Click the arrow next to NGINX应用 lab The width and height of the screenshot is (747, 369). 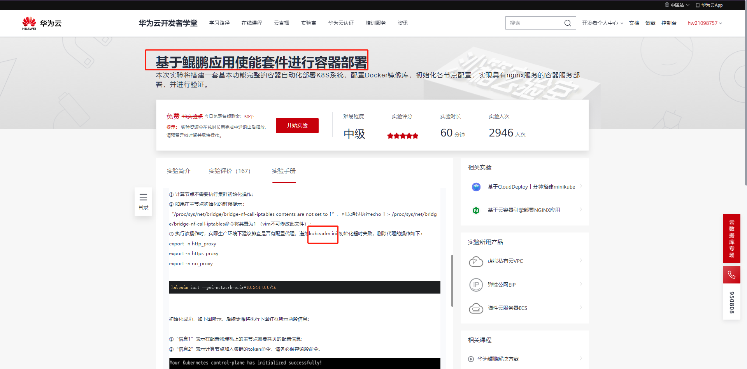(x=581, y=210)
